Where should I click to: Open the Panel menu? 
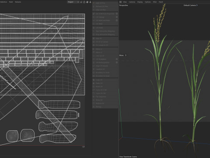(x=161, y=2)
